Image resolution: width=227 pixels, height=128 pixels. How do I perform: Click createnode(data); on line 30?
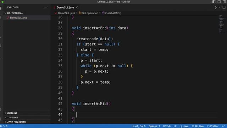[x=95, y=39]
